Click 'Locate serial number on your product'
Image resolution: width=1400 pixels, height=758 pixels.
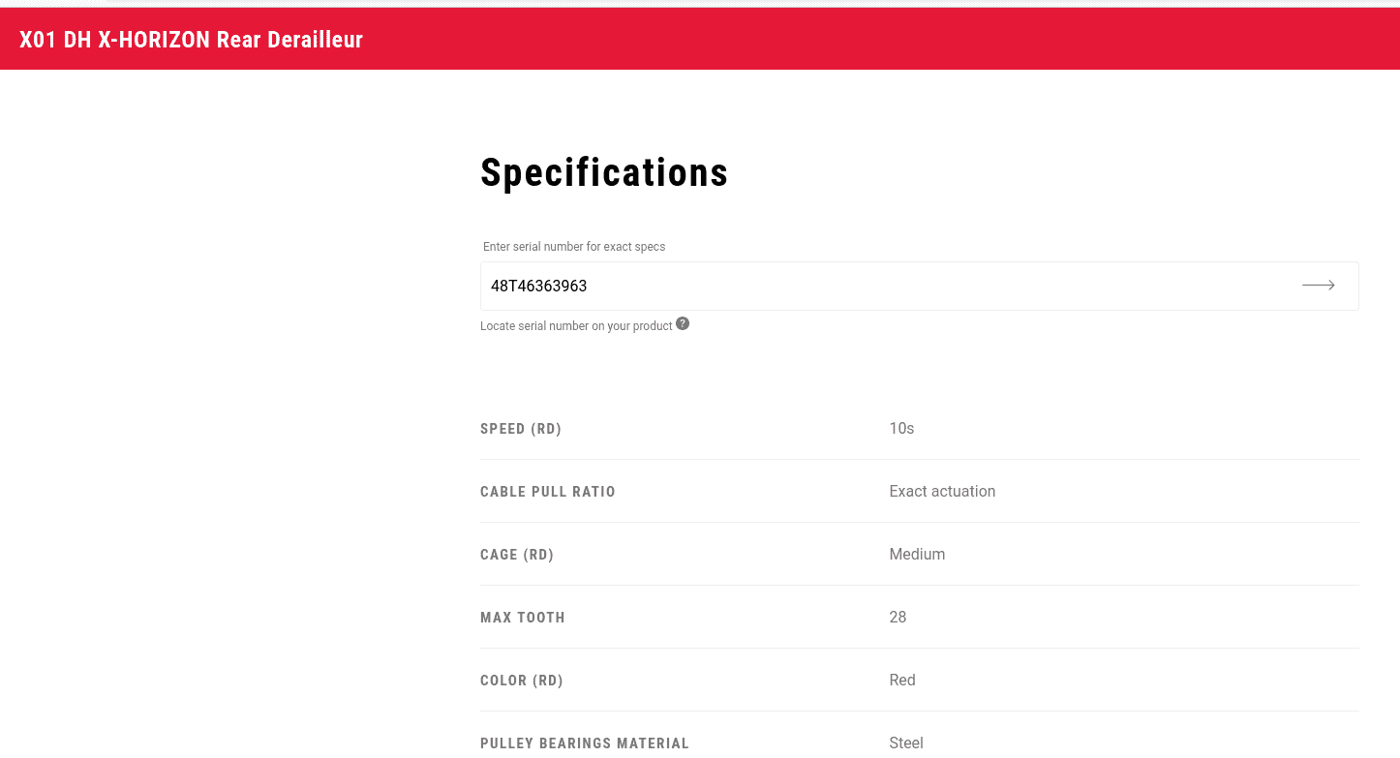(x=576, y=326)
